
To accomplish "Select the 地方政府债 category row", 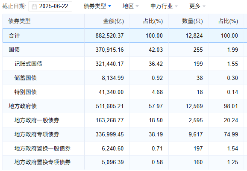I will pos(125,106).
